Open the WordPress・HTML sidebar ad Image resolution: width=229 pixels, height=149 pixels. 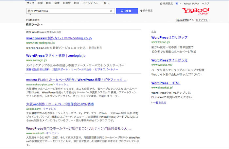point(166,83)
